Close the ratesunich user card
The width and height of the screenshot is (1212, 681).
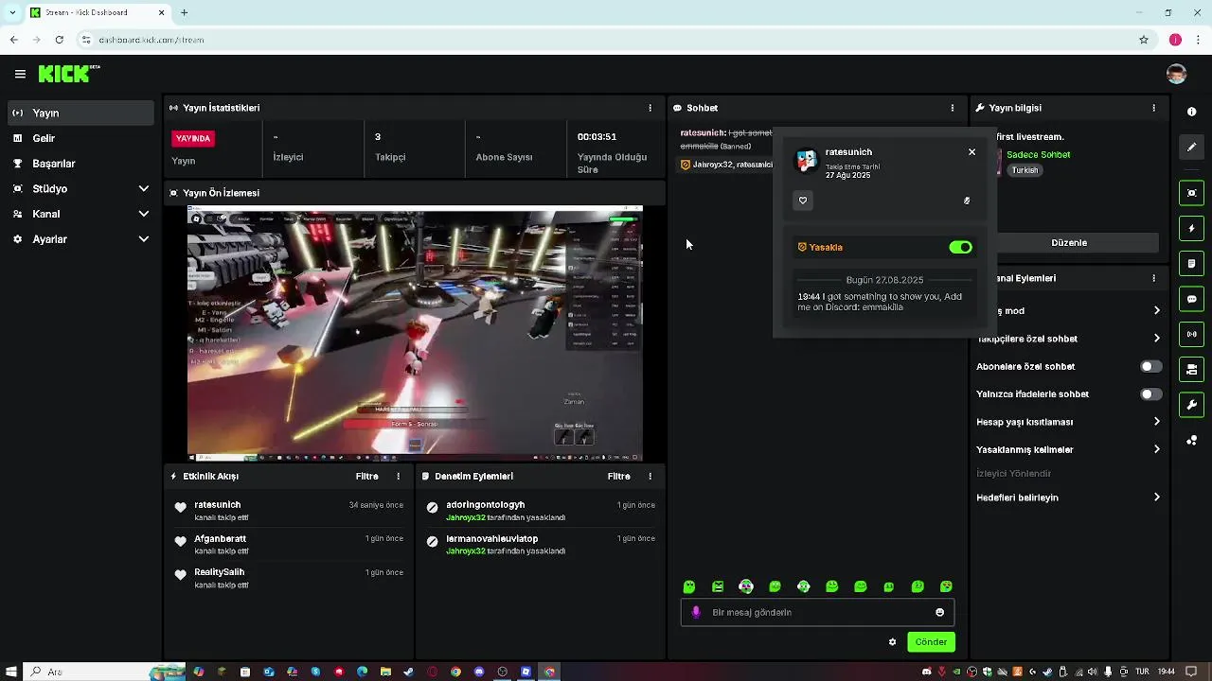(x=971, y=151)
